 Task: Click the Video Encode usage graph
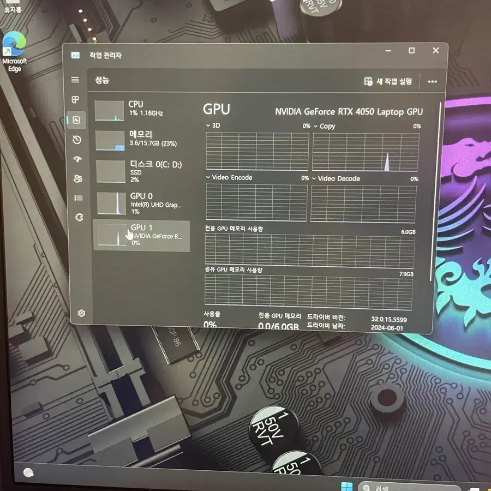[256, 202]
